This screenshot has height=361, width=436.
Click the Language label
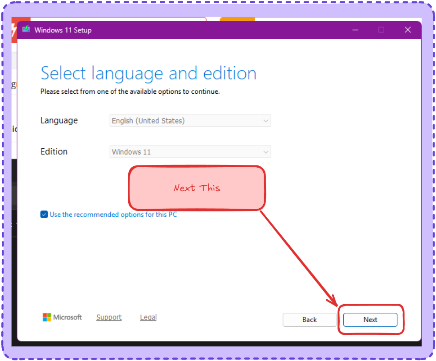[59, 120]
